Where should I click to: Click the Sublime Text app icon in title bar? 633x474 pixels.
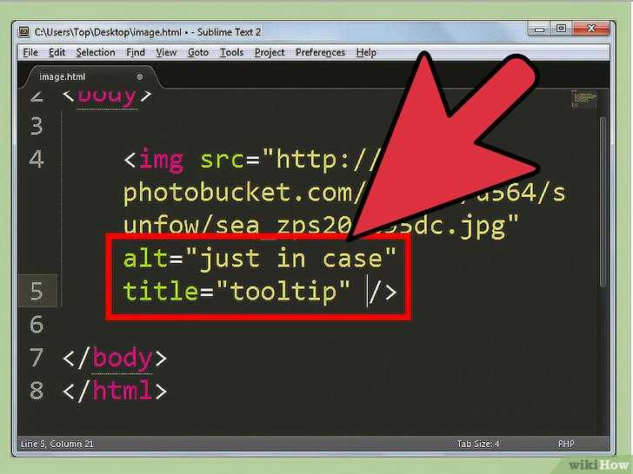pos(24,32)
